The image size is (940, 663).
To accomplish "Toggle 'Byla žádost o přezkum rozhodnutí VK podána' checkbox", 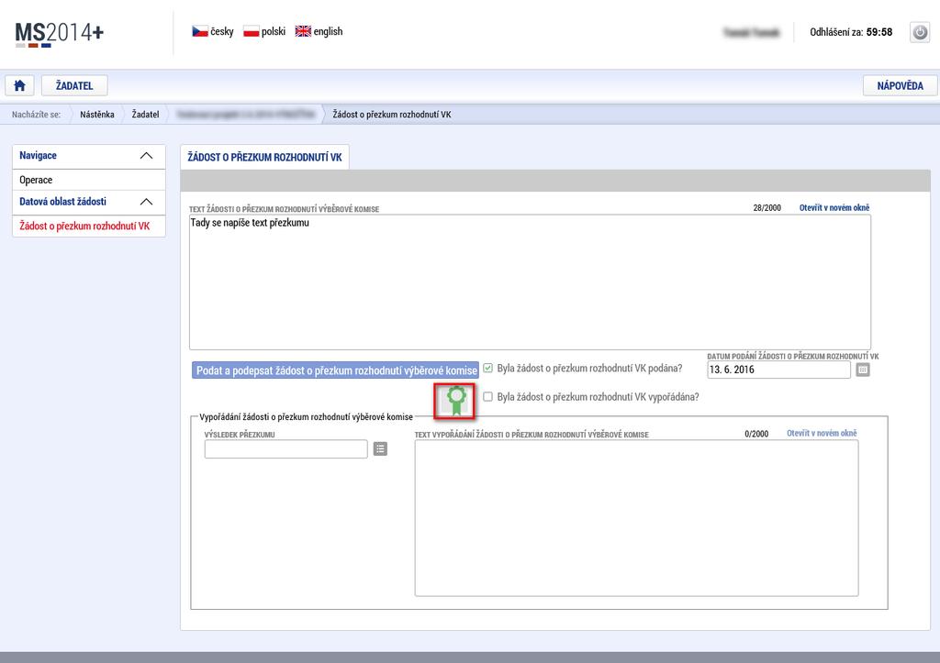I will pyautogui.click(x=488, y=368).
